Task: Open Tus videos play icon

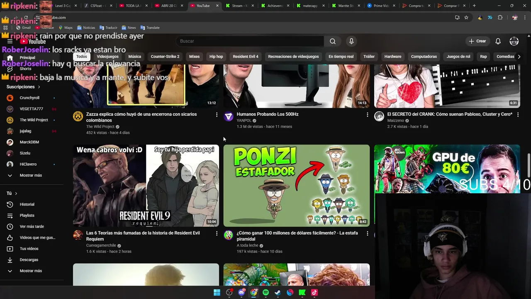Action: 10,249
